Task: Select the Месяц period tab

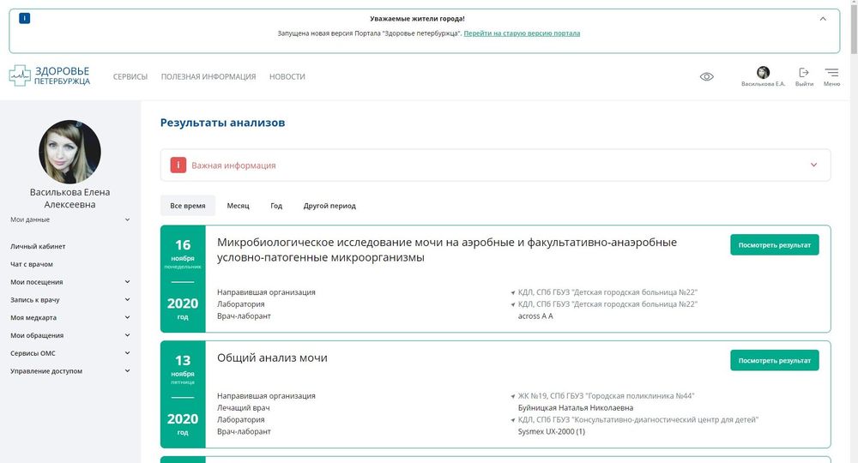Action: pos(238,206)
